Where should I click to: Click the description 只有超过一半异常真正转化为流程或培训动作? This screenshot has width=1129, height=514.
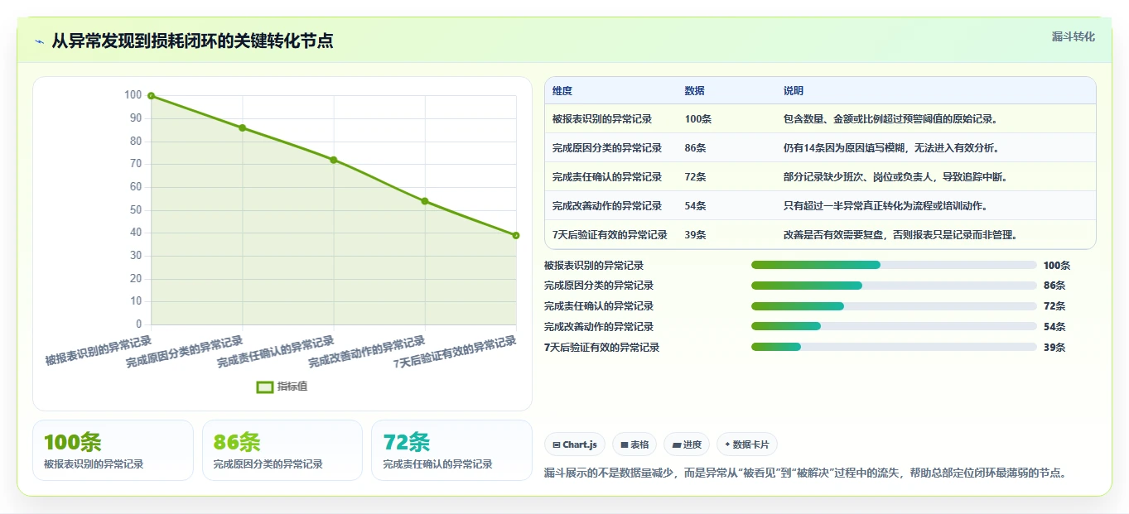(885, 206)
